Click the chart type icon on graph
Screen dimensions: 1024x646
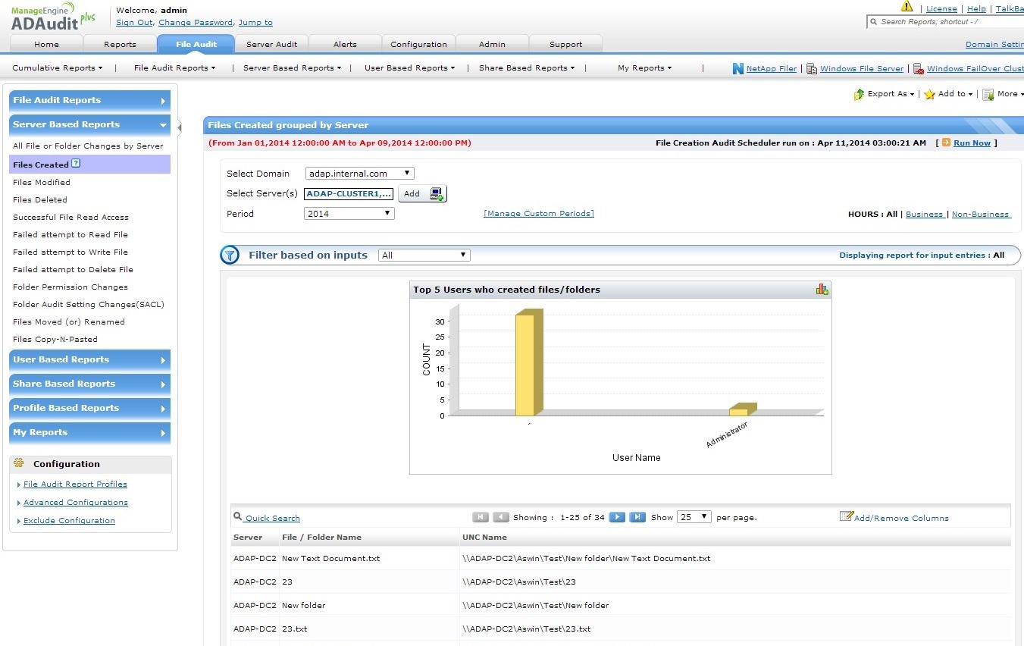pyautogui.click(x=822, y=289)
